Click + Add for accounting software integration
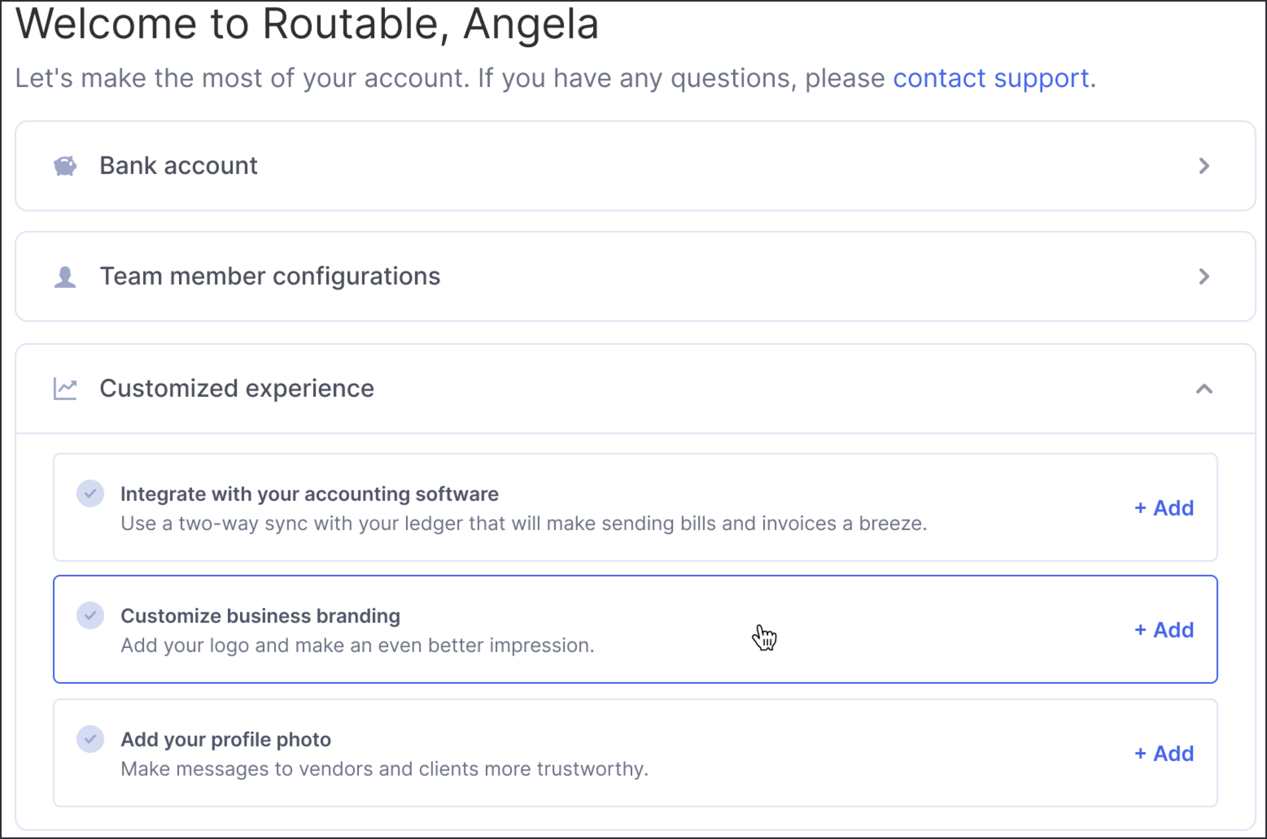 click(1164, 508)
